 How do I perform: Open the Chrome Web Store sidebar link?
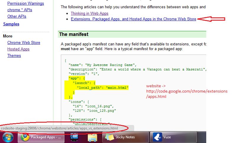coord(24,43)
